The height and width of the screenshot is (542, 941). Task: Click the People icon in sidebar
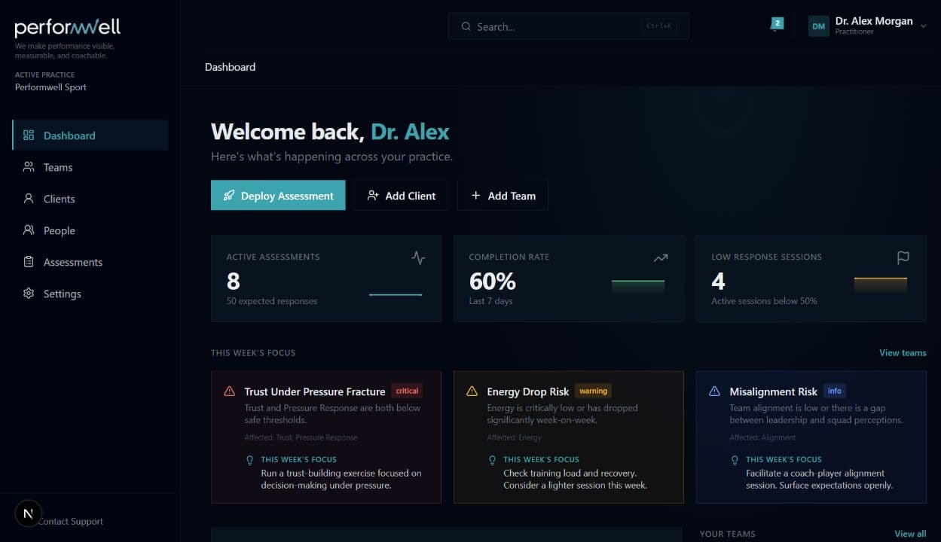coord(29,230)
